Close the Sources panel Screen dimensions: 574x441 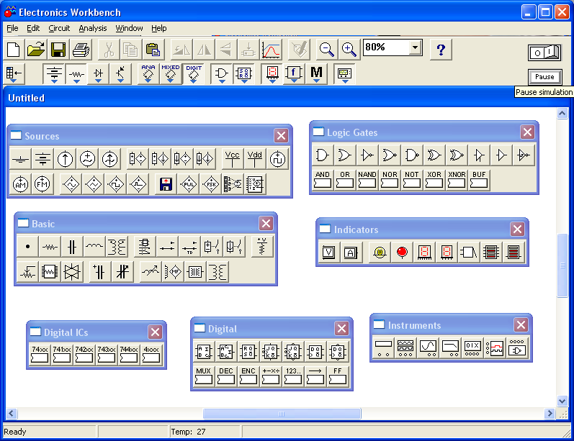click(281, 136)
